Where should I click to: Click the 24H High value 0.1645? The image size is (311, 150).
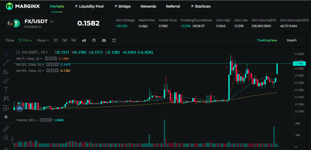221,26
